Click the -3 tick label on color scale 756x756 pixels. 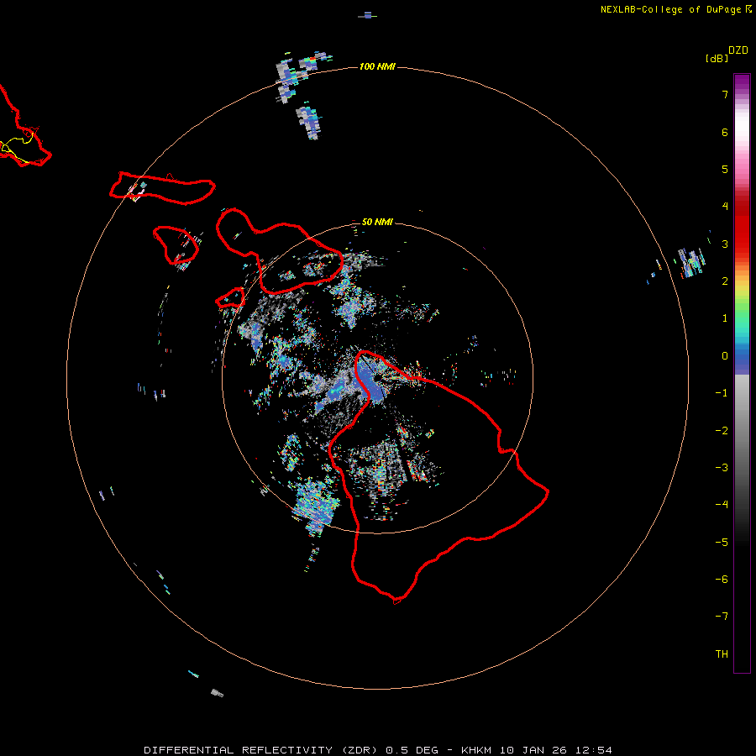pos(722,468)
